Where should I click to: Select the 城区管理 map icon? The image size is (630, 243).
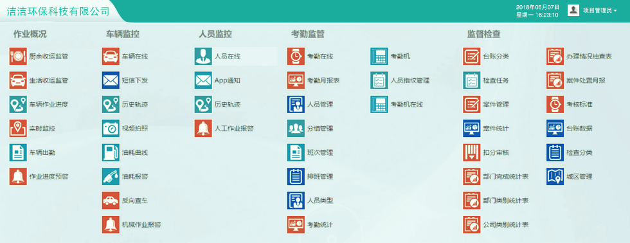click(x=555, y=177)
